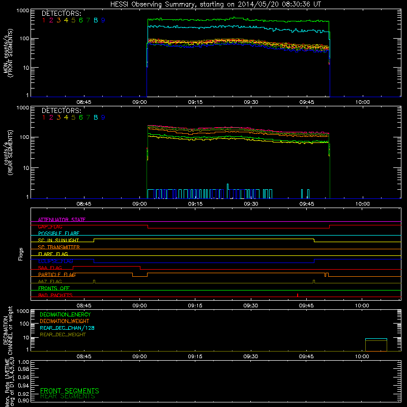The image size is (407, 407).
Task: Select detector 3 in rear segments legend
Action: tap(59, 118)
